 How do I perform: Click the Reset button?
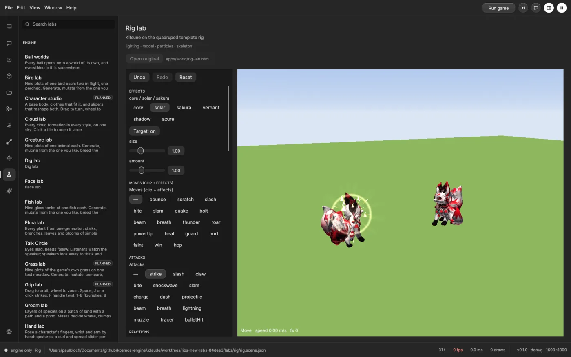point(186,78)
